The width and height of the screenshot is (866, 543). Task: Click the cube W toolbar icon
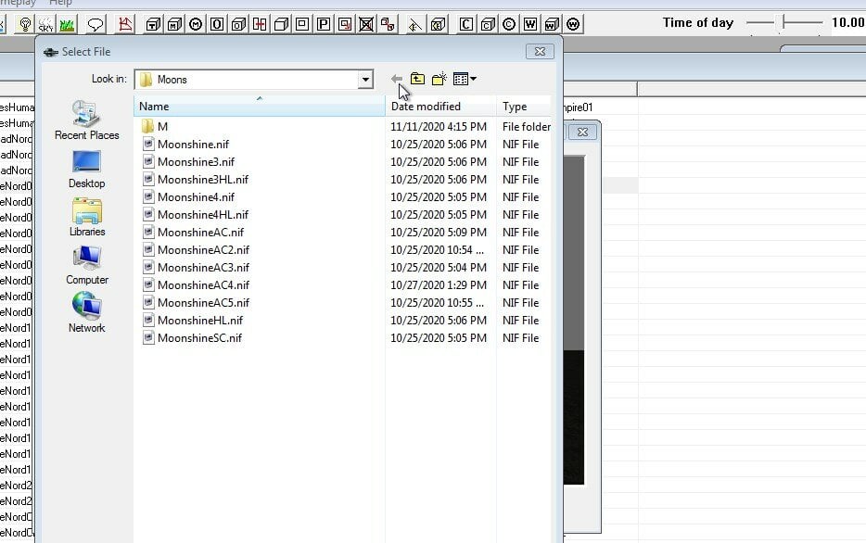(x=552, y=24)
